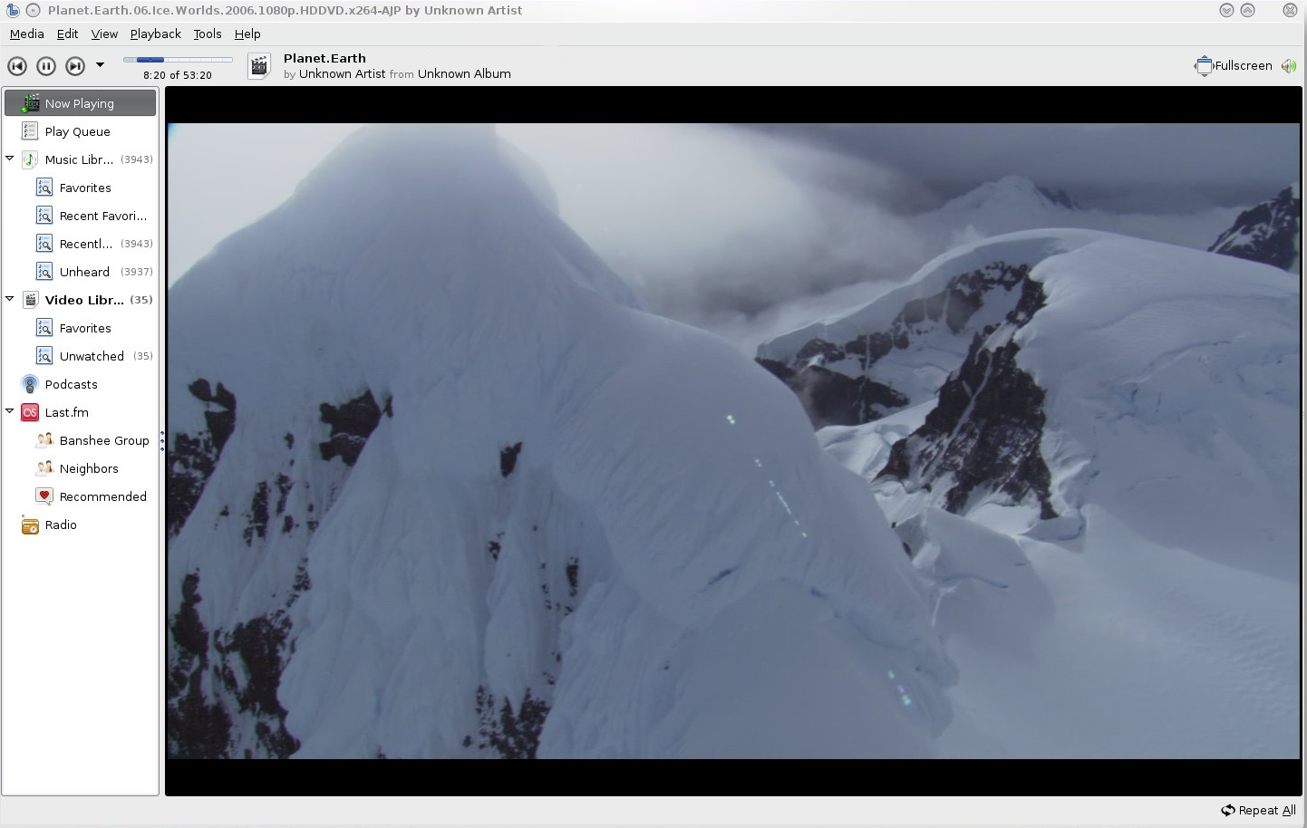Image resolution: width=1307 pixels, height=828 pixels.
Task: Open the Playback menu
Action: click(155, 34)
